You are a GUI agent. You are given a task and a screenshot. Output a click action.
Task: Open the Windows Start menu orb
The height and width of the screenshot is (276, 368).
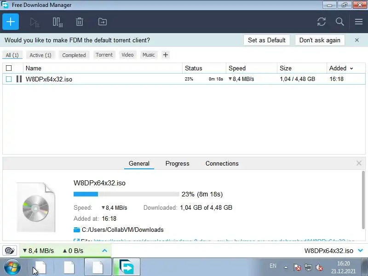[x=12, y=267]
